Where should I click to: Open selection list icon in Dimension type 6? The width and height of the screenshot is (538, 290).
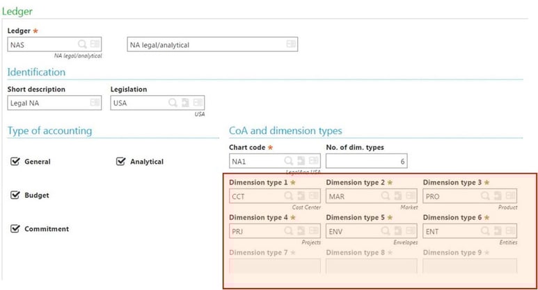510,230
